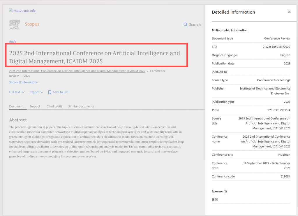The height and width of the screenshot is (216, 298).
Task: Select the Document tab
Action: pyautogui.click(x=16, y=106)
